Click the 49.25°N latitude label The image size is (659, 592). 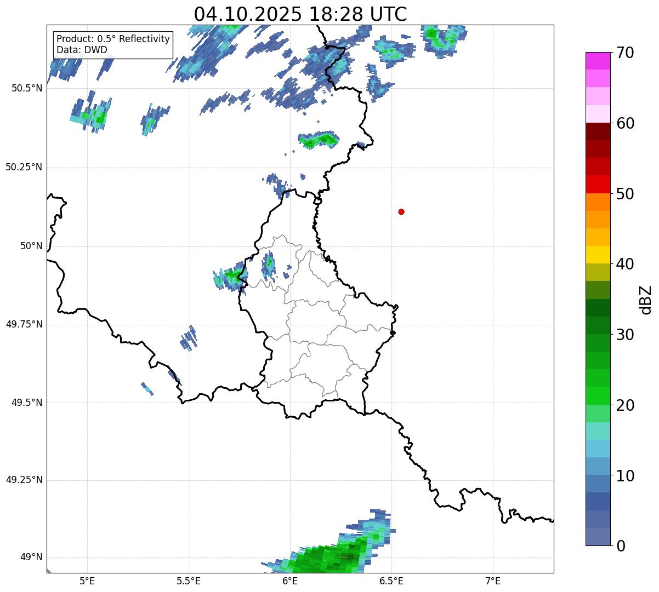(24, 480)
